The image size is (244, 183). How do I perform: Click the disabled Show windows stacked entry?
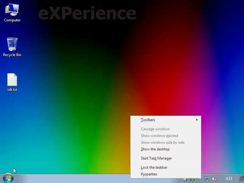pyautogui.click(x=166, y=136)
